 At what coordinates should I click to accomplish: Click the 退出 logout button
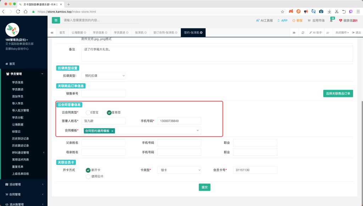356,33
